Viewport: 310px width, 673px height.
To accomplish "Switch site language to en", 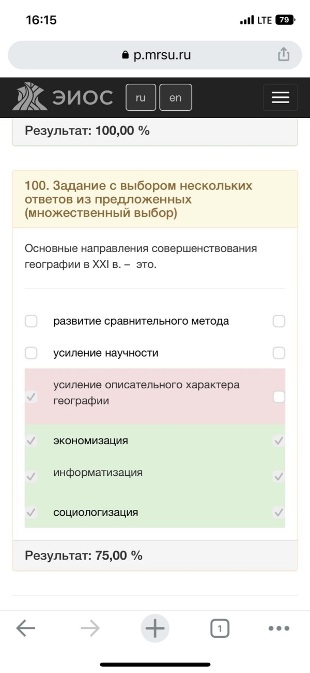I will (176, 97).
